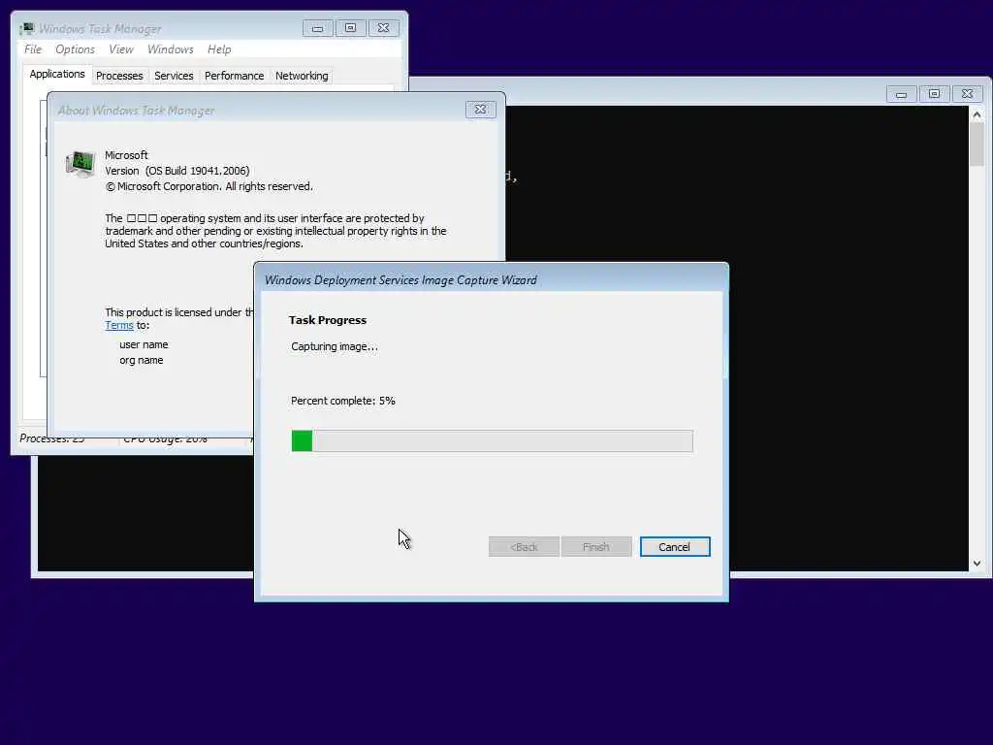The image size is (993, 745).
Task: Click the 'user name' licensee text
Action: (144, 344)
